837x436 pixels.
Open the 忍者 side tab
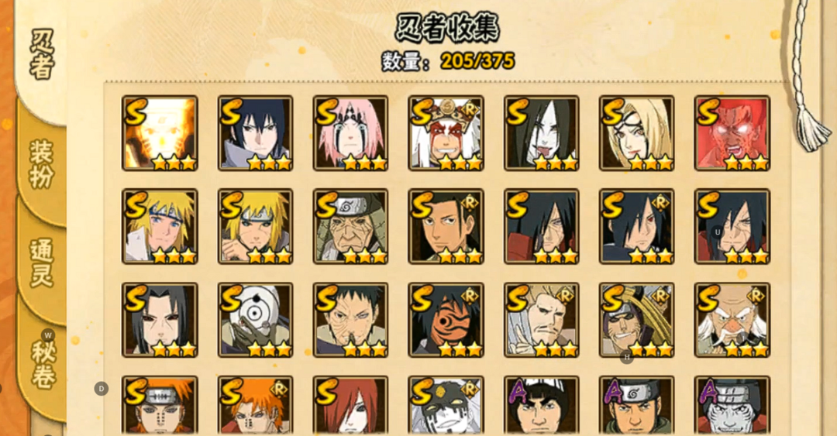pos(42,54)
